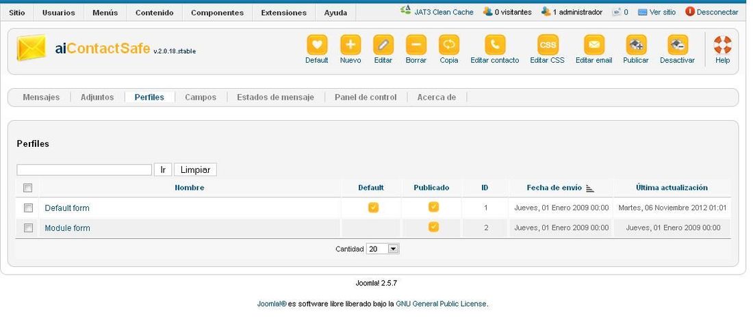Check the Module form row checkbox
This screenshot has width=753, height=321.
[28, 227]
